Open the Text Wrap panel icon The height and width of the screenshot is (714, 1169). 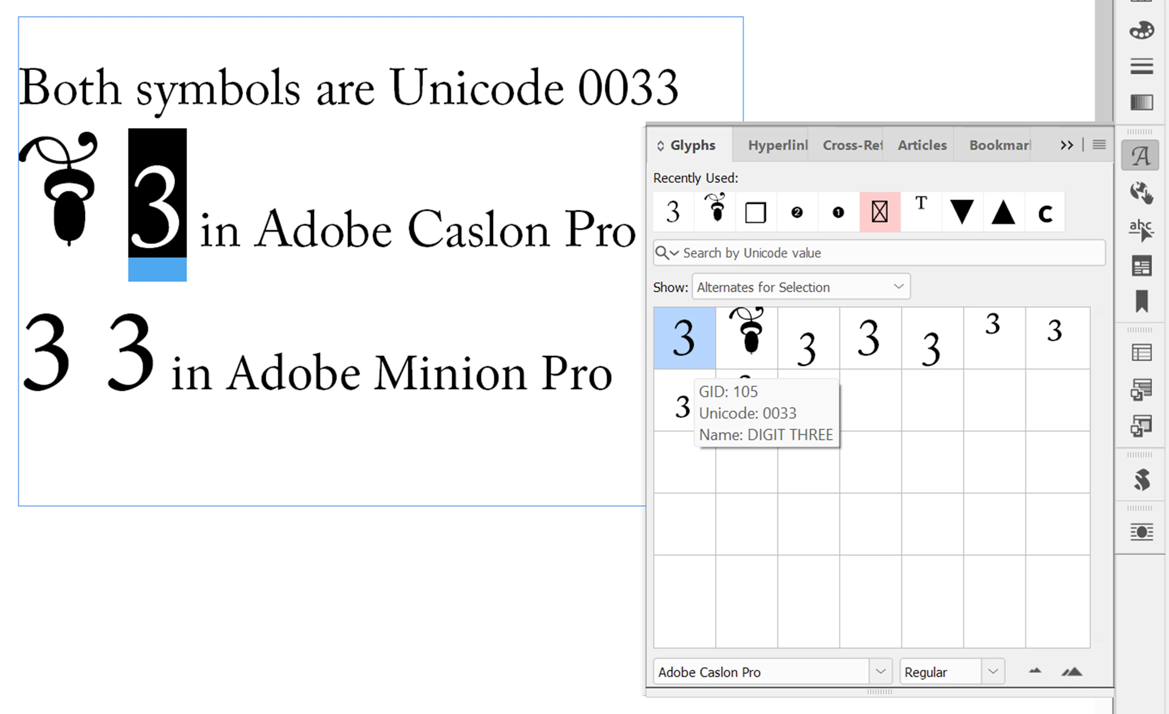tap(1141, 532)
